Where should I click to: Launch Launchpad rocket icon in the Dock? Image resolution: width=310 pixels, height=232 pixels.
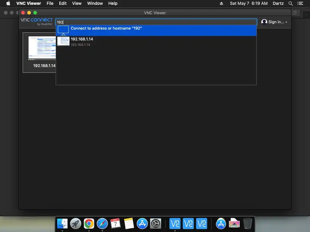76,224
